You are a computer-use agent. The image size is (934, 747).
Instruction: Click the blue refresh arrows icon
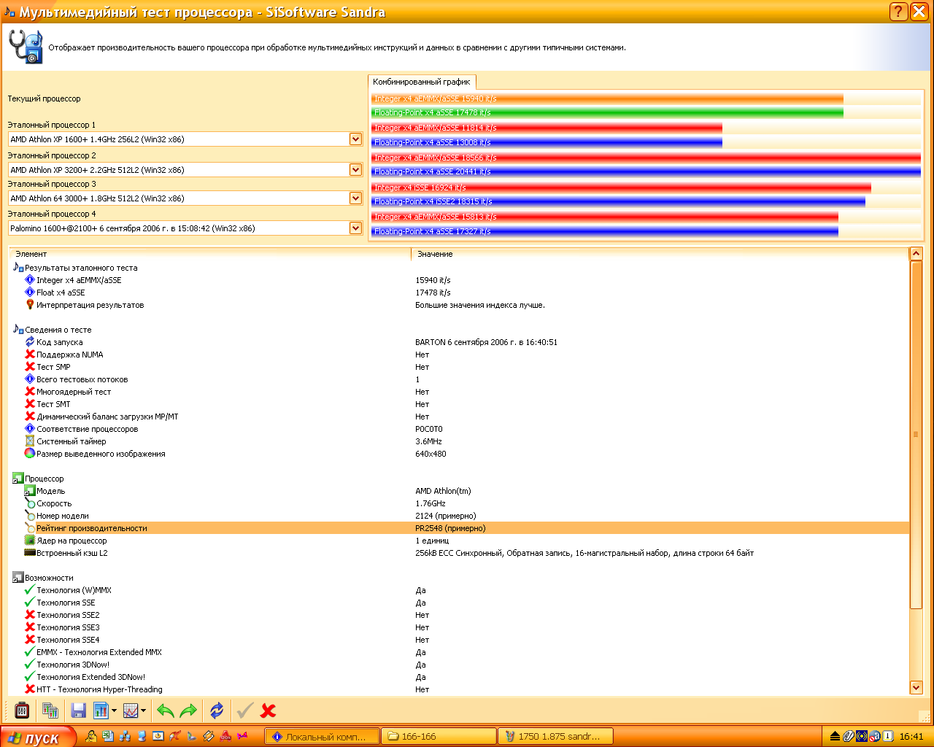click(x=217, y=710)
